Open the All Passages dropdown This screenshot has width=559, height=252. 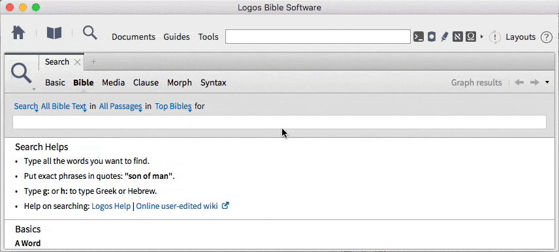[121, 106]
